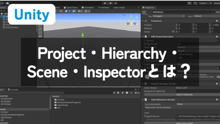Image resolution: width=220 pixels, height=124 pixels.
Task: Open the Gizmos dropdown arrow
Action: click(x=89, y=11)
